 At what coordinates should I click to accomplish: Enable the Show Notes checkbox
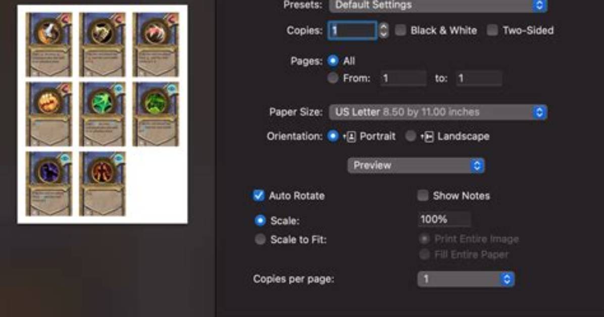[423, 196]
